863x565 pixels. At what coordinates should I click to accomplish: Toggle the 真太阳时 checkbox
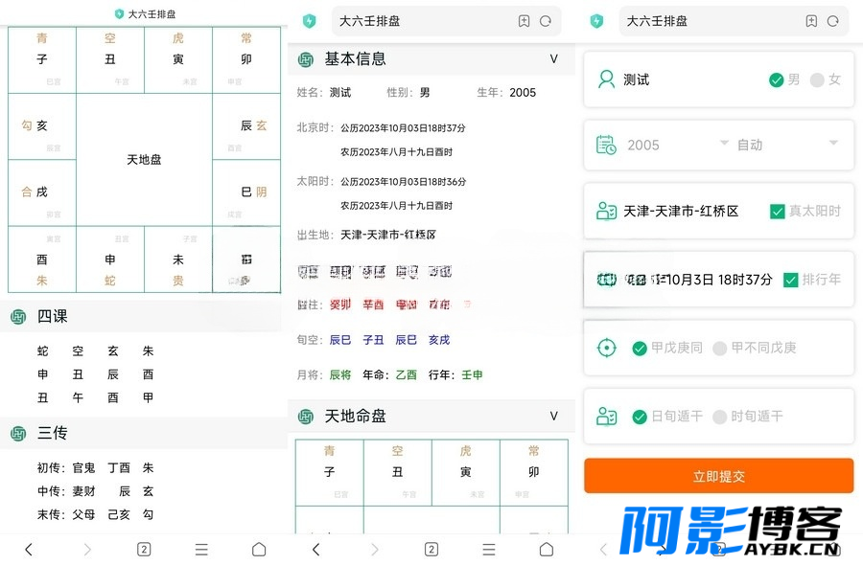[777, 212]
